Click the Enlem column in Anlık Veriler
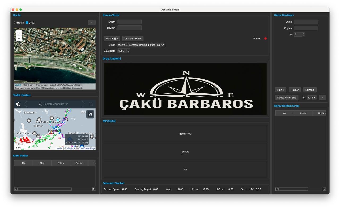340x208 pixels. (x=61, y=163)
